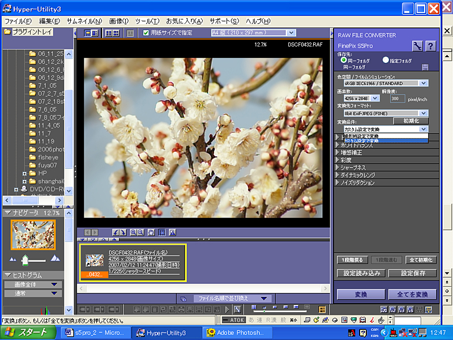453x340 pixels.
Task: Switch to s5pro_2 Microsoft Word taskbar item
Action: 96,333
